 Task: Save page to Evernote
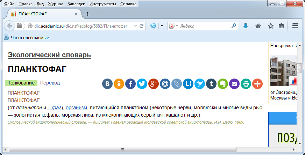click(223, 84)
